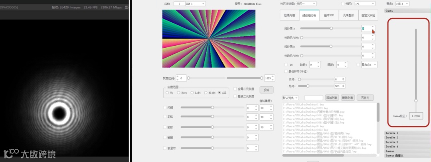431x162 pixels.
Task: Click the 灰度区间 maximum slider handle near 1023
Action: click(261, 78)
